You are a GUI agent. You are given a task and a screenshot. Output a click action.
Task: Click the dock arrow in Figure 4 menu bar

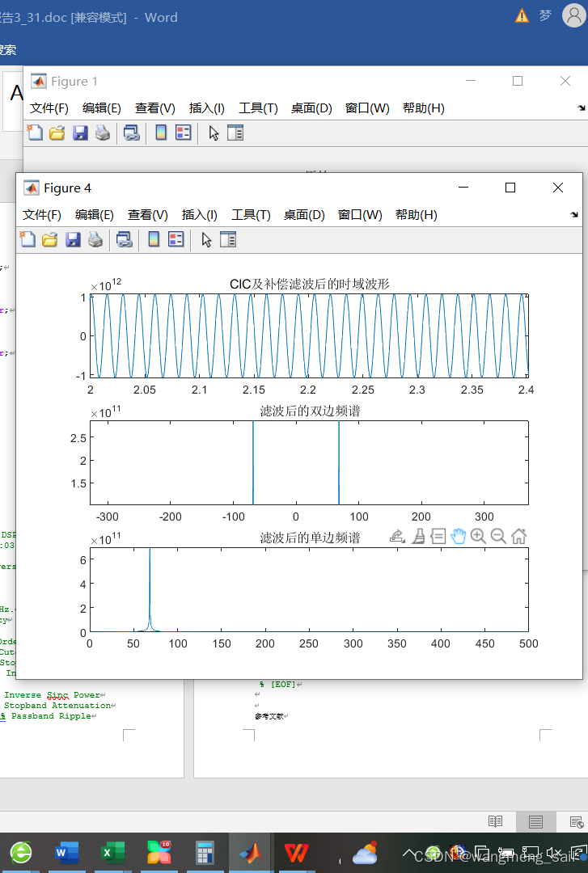(x=574, y=215)
